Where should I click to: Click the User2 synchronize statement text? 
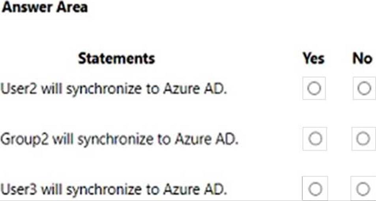tap(113, 89)
